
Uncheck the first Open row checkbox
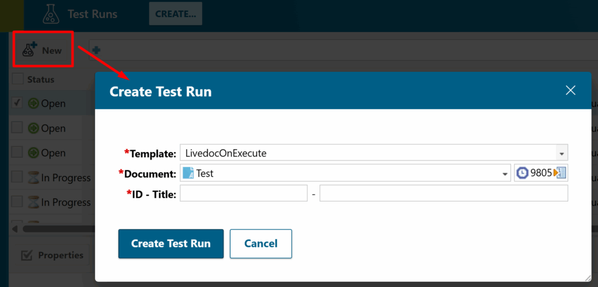(18, 103)
